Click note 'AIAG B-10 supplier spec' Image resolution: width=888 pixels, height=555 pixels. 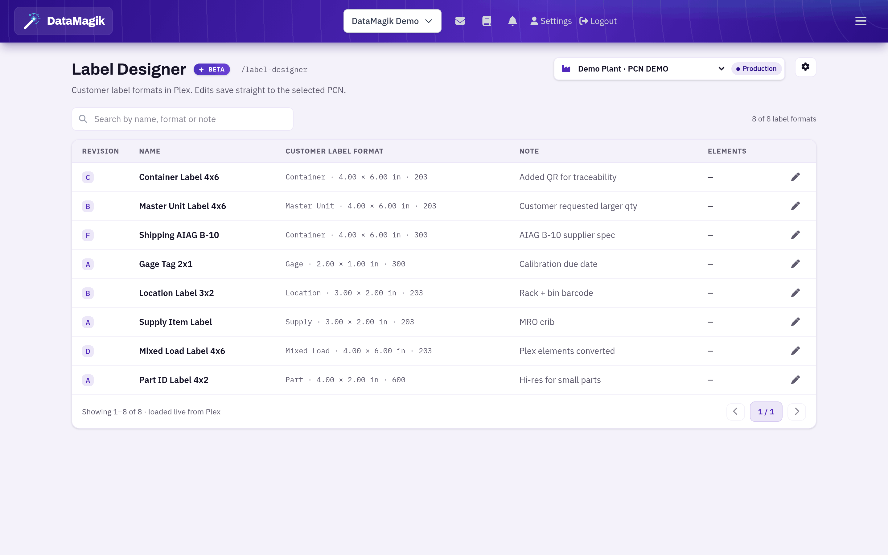pyautogui.click(x=567, y=235)
